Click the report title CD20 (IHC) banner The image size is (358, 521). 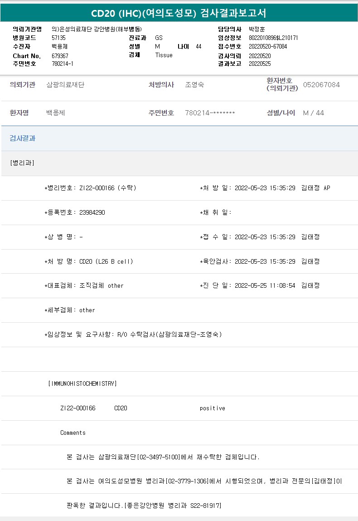pos(179,13)
